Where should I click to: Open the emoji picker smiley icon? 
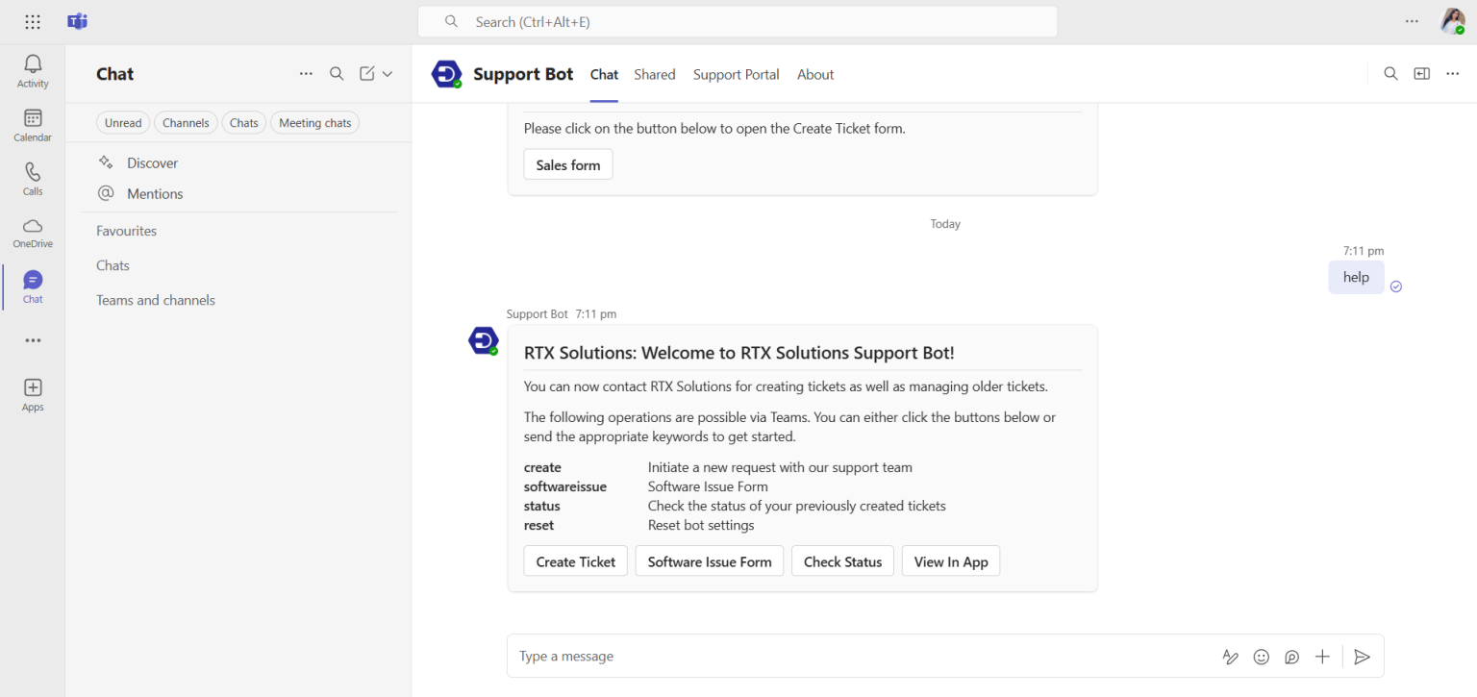pos(1262,657)
